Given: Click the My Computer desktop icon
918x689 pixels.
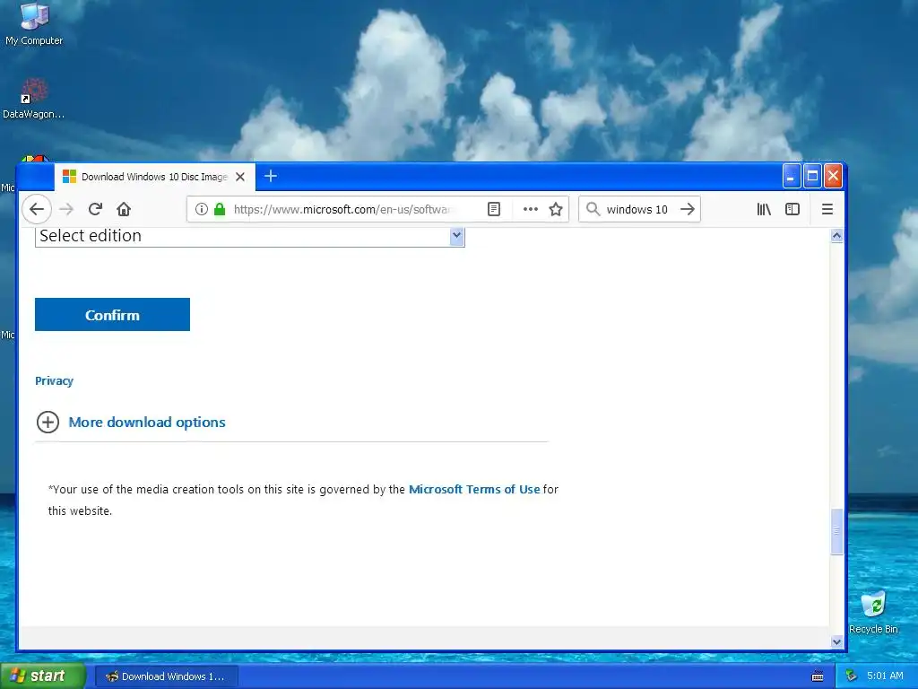Looking at the screenshot, I should 34,24.
